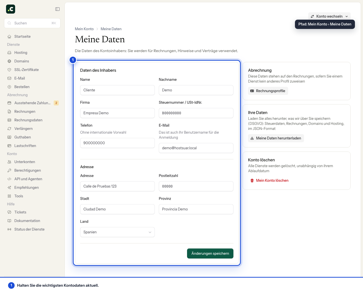Open the Land dropdown showing Spanien
The width and height of the screenshot is (363, 293).
click(117, 232)
